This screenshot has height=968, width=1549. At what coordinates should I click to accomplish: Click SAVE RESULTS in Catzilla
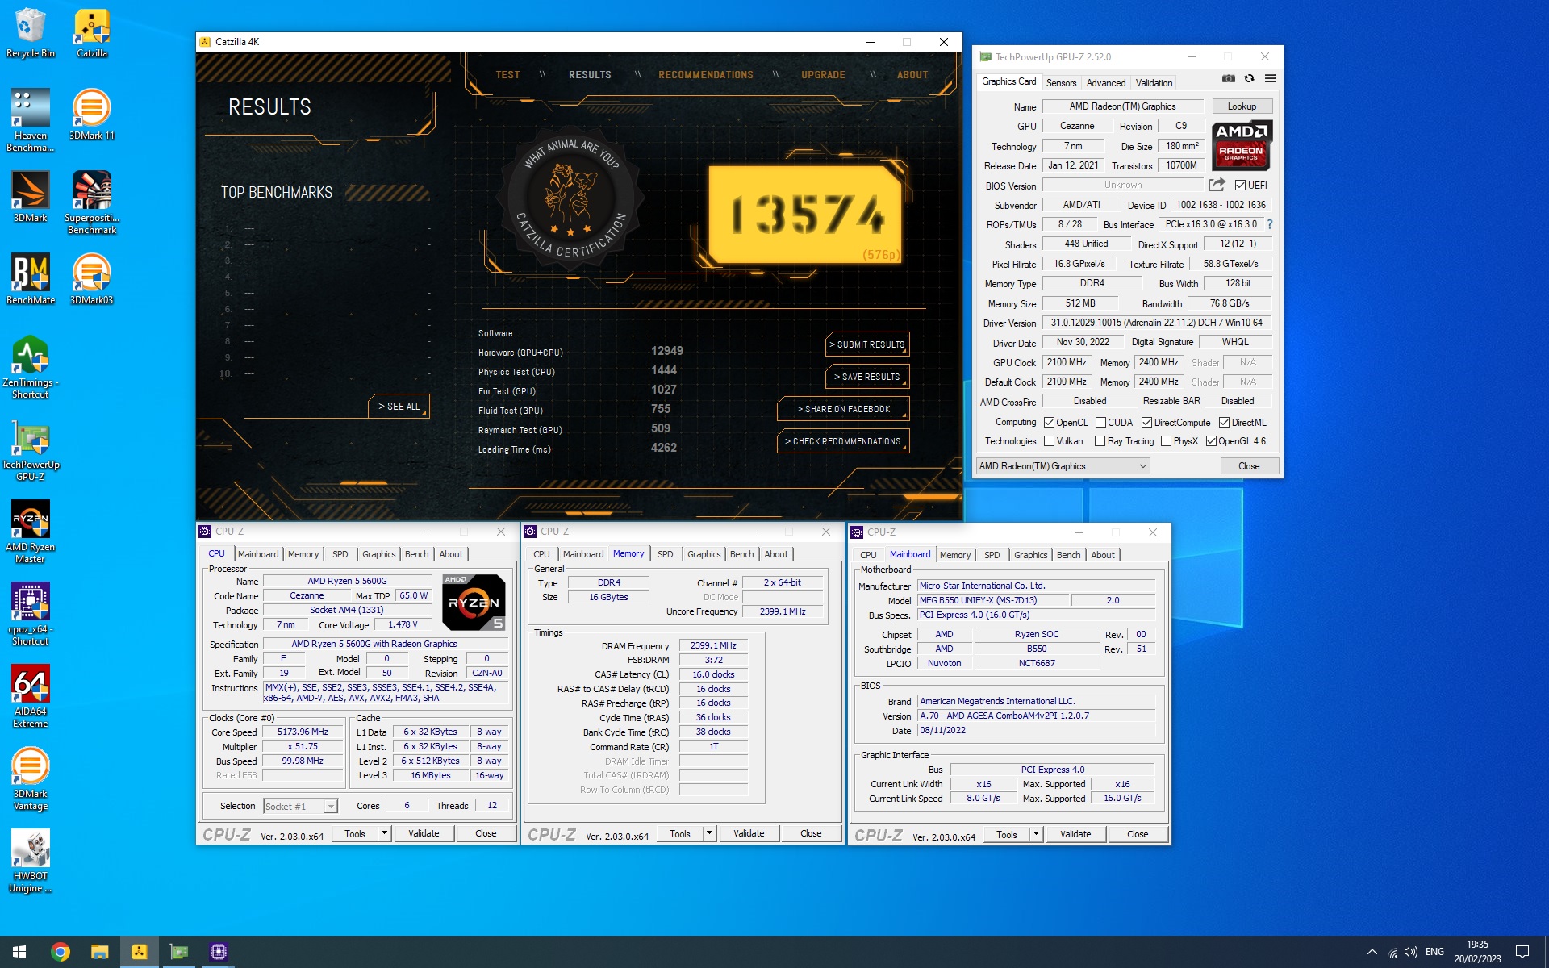pyautogui.click(x=867, y=377)
